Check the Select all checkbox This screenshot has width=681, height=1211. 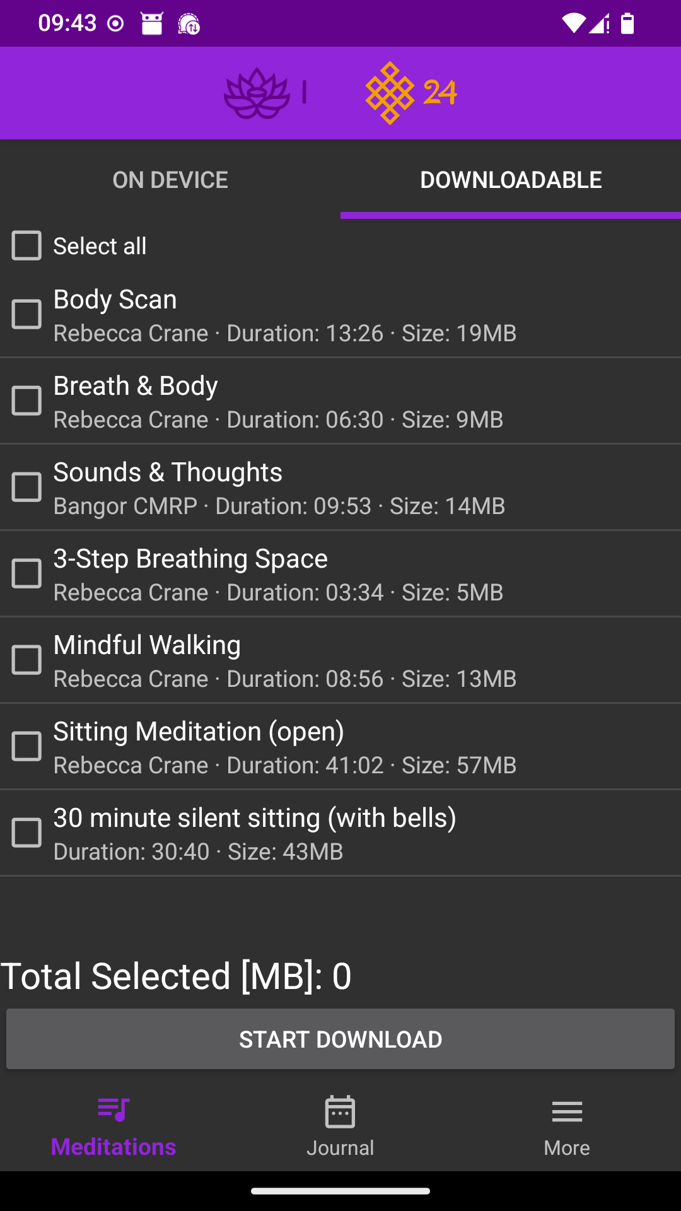26,245
